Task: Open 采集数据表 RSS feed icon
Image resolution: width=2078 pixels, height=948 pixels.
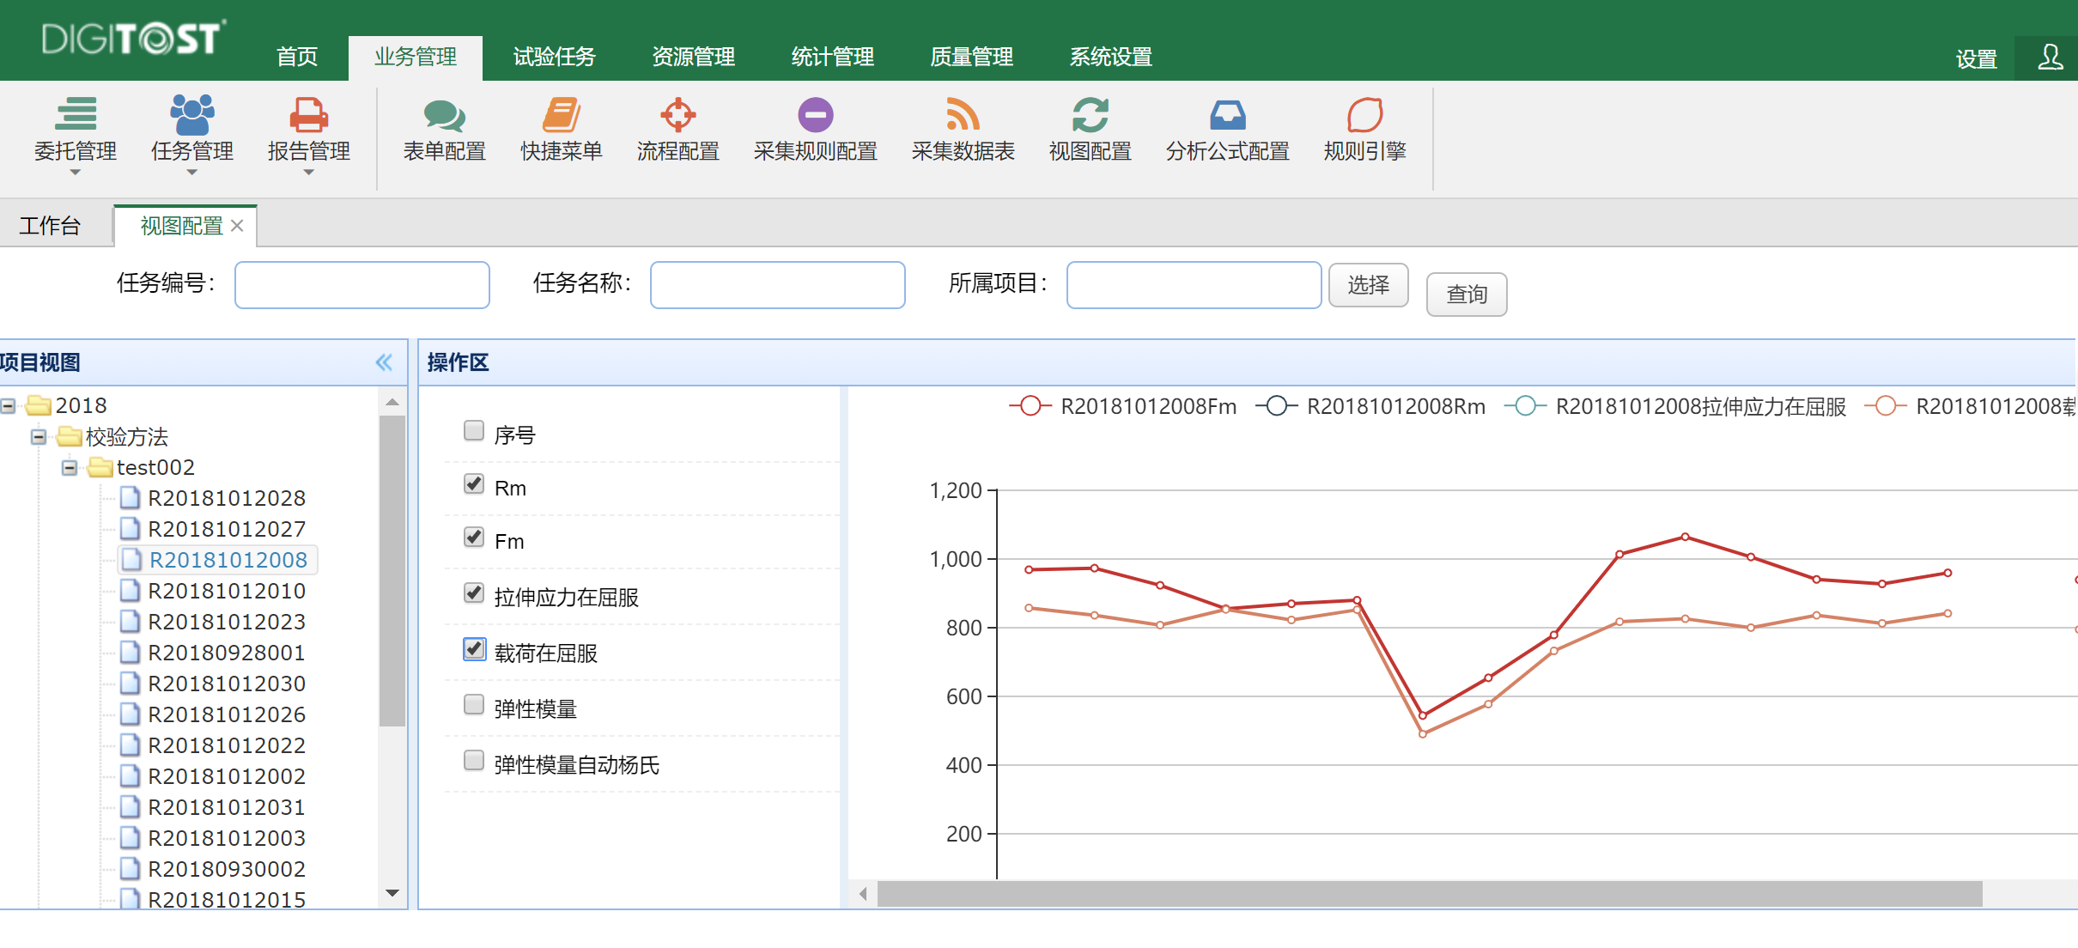Action: (963, 115)
